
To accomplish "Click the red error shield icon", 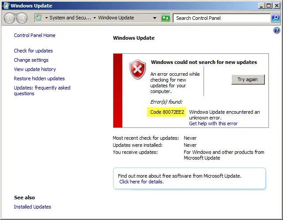I will pos(138,70).
